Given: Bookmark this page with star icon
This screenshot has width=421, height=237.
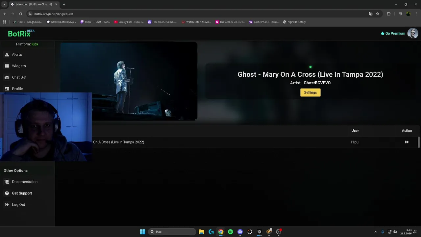Looking at the screenshot, I should point(378,14).
